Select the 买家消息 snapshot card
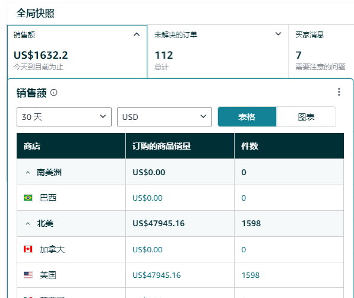 coord(321,52)
